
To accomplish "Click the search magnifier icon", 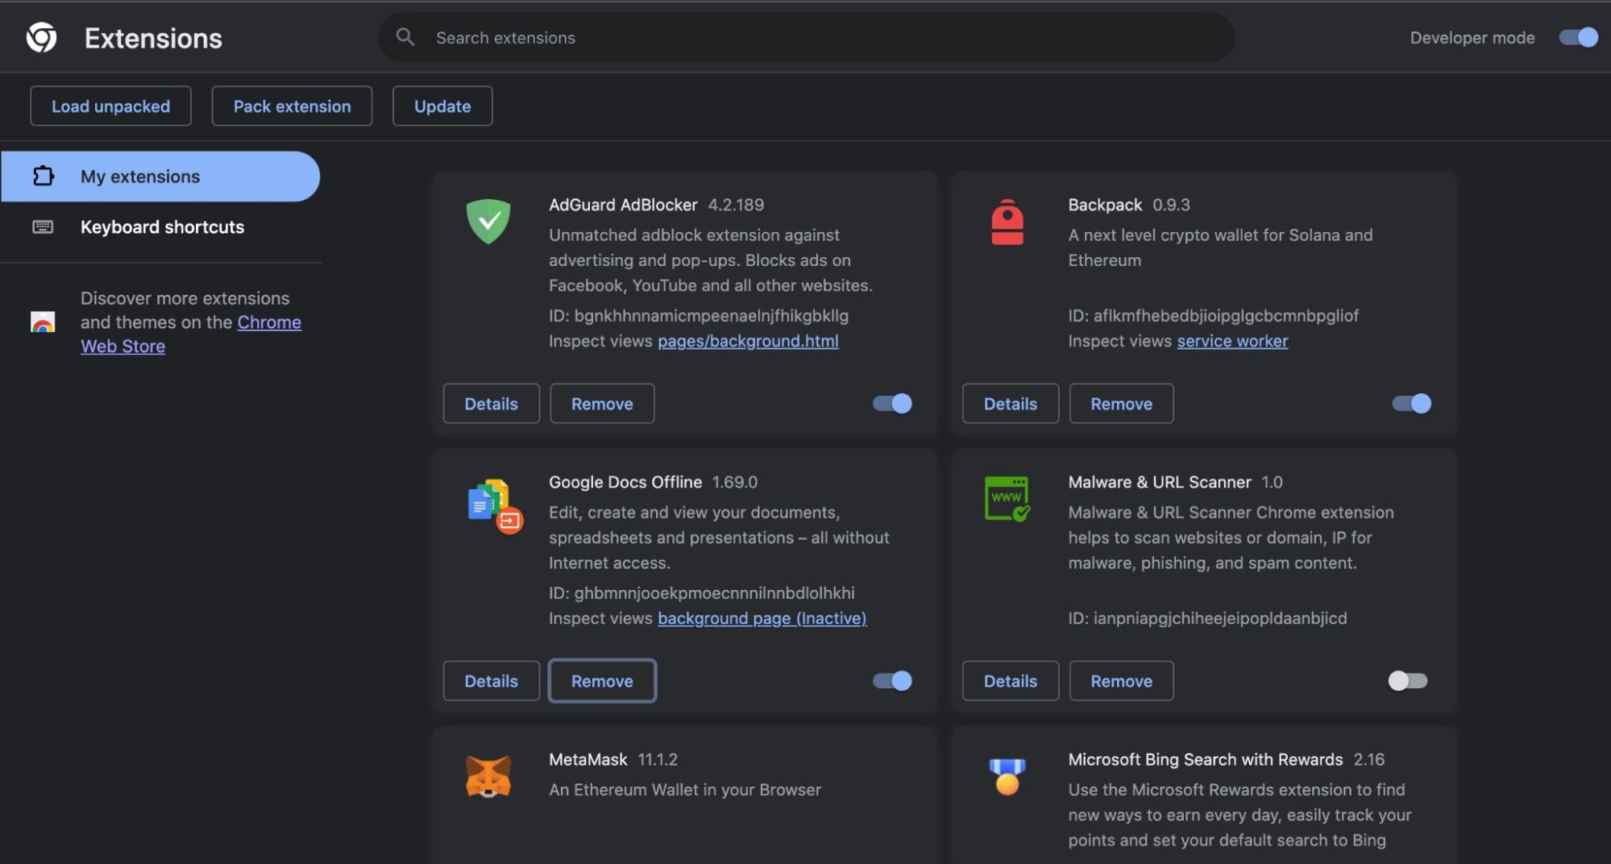I will (x=405, y=37).
